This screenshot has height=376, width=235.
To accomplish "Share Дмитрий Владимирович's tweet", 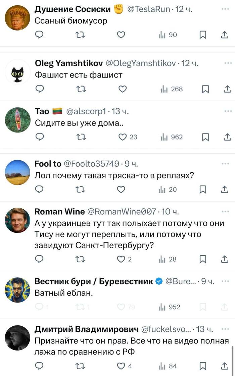I will [x=224, y=366].
